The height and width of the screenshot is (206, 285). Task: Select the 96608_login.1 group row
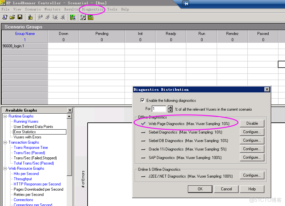(x=25, y=46)
